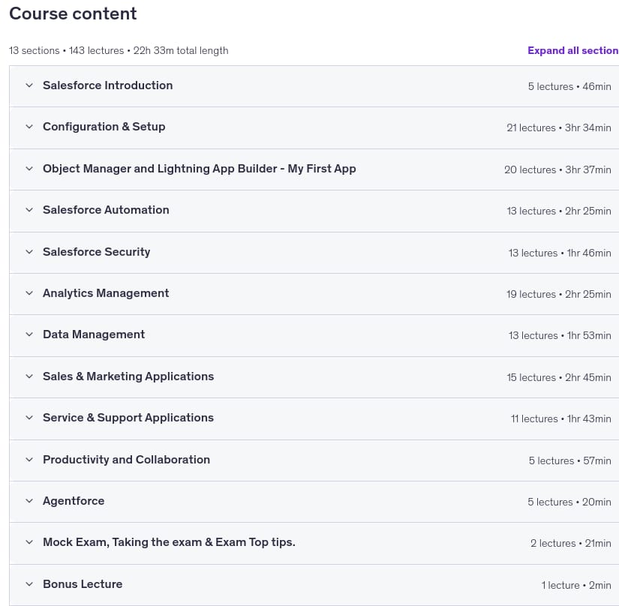Expand Object Manager and Lightning App Builder chevron

29,169
